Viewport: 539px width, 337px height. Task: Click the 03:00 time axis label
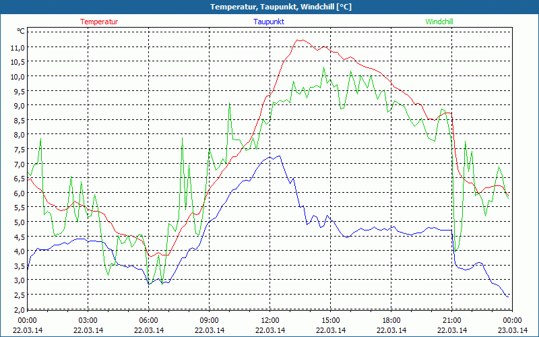88,320
